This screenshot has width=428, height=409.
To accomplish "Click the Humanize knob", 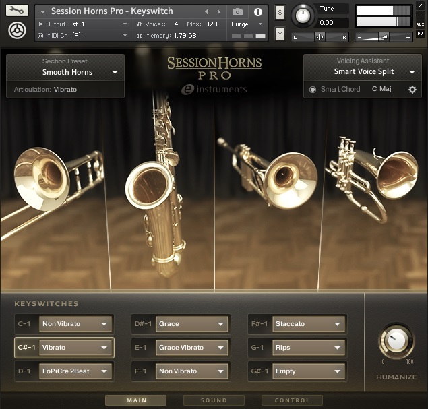I will tap(396, 342).
